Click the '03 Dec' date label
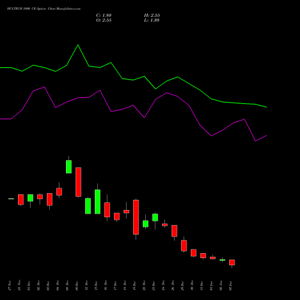This screenshot has height=300, width=300. coord(48,286)
